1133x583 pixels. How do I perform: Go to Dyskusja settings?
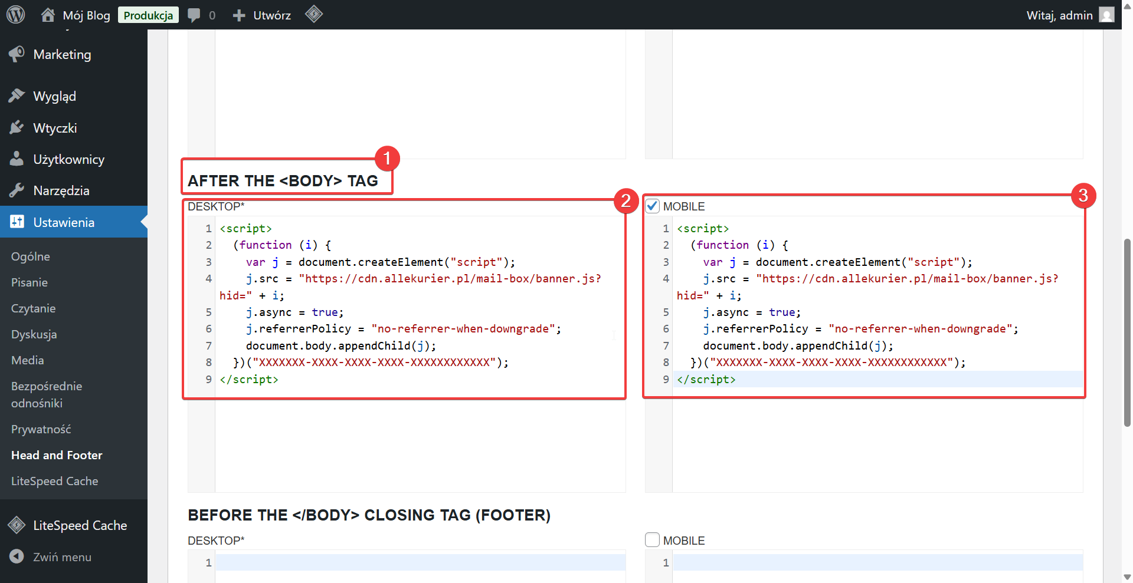pos(34,334)
